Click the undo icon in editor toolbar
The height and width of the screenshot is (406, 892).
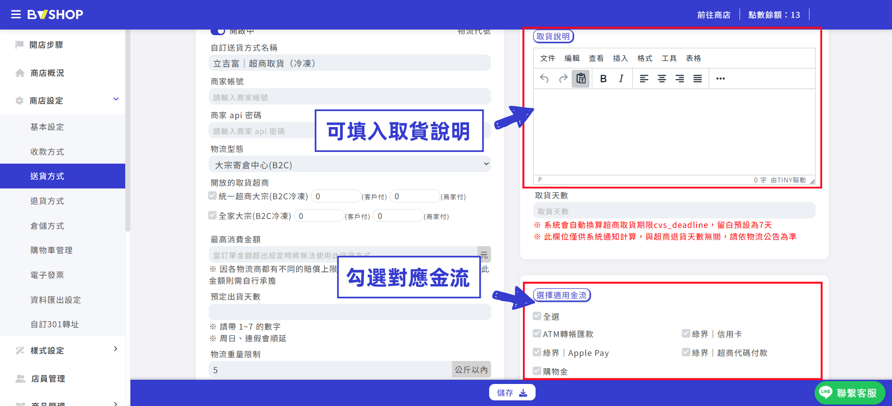(544, 79)
